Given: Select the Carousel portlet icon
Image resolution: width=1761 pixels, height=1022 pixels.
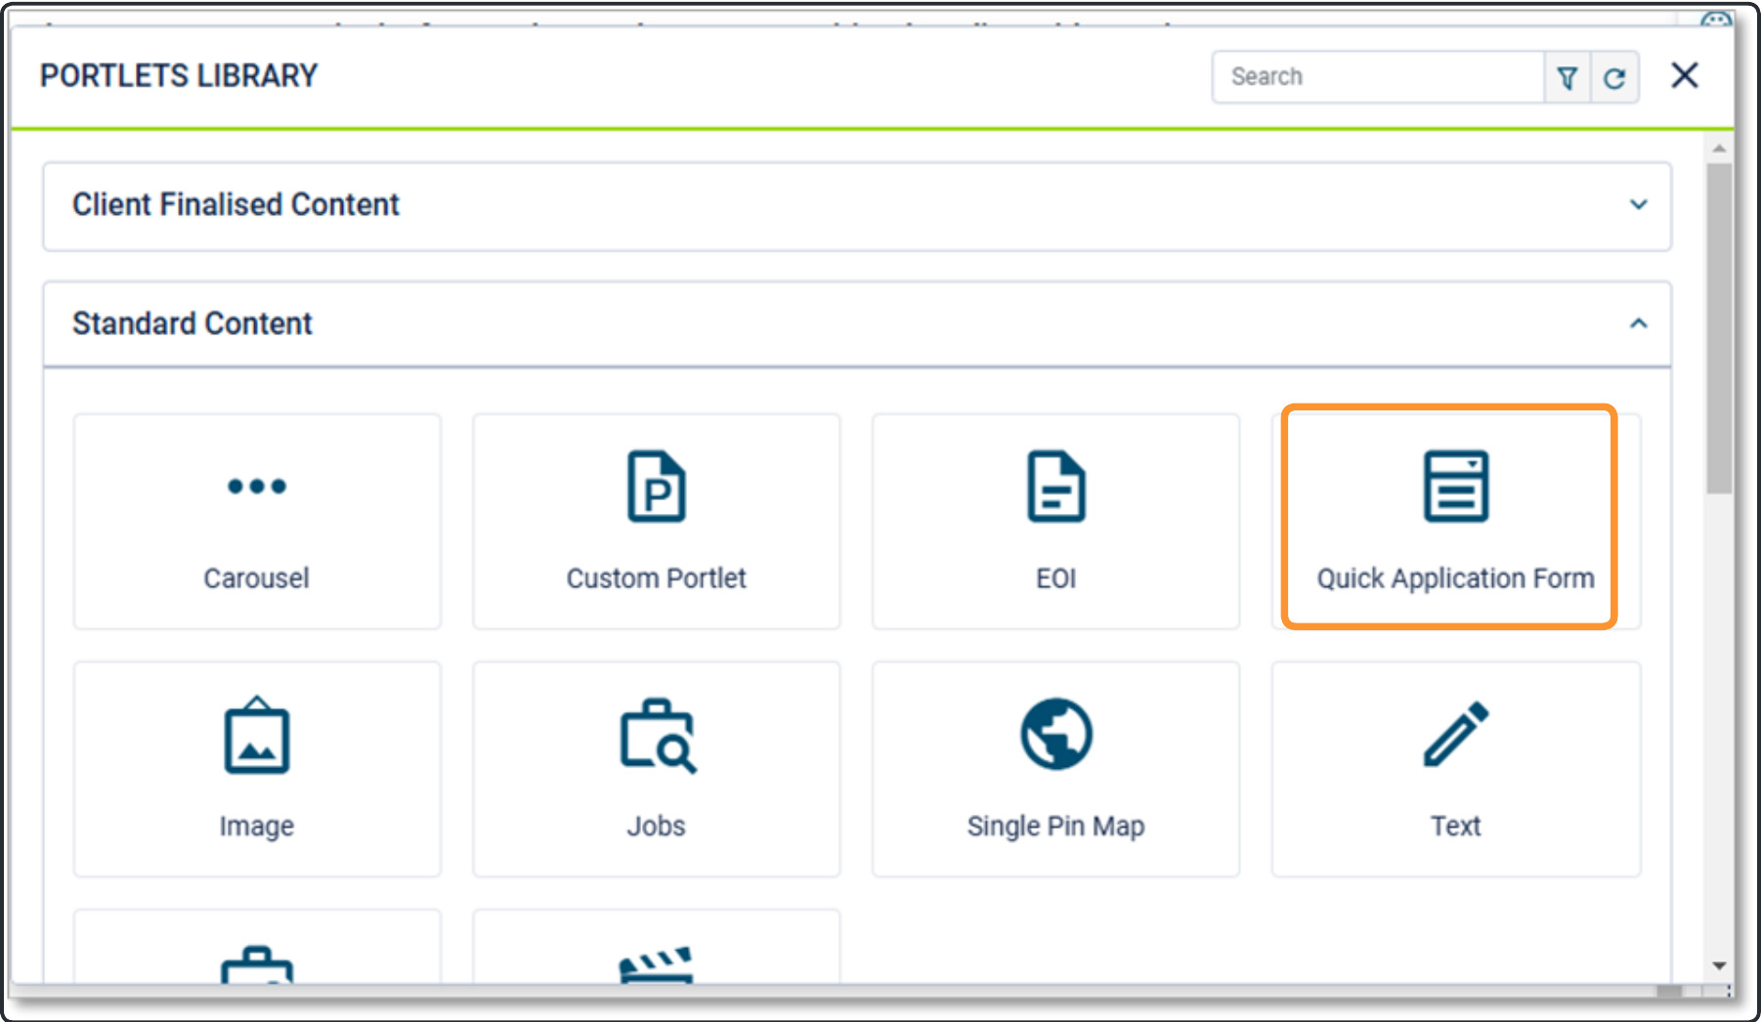Looking at the screenshot, I should [257, 486].
